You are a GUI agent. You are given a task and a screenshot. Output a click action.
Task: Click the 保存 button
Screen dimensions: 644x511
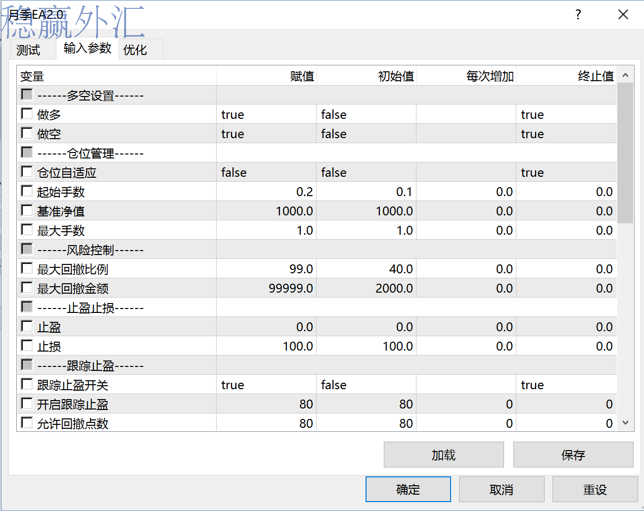[573, 455]
